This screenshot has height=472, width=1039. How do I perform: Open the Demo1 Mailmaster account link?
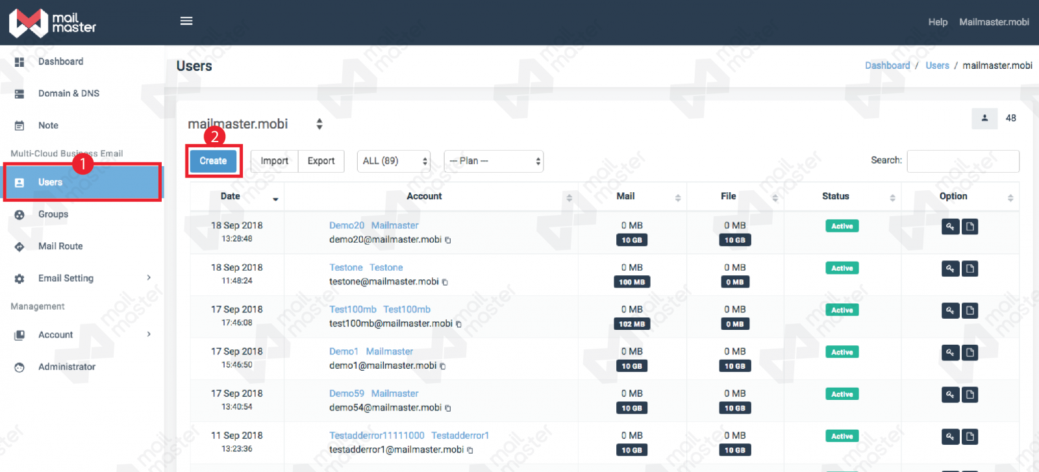[371, 351]
